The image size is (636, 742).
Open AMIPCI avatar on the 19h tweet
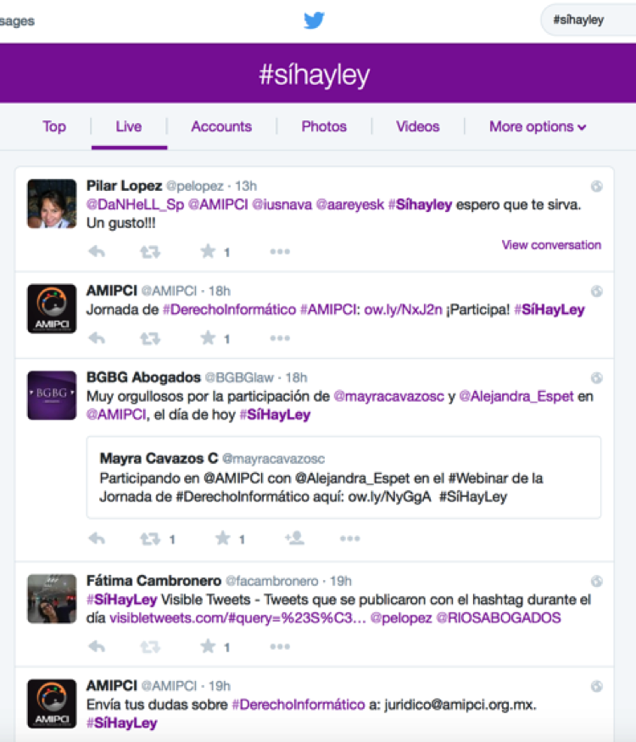[x=52, y=704]
